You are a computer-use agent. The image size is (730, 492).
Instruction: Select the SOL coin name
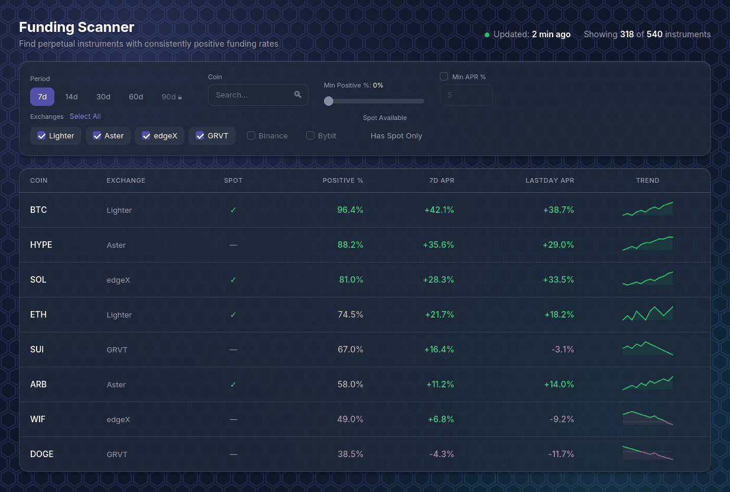pos(38,280)
